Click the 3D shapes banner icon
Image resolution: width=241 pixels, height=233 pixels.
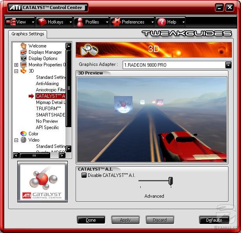click(89, 50)
